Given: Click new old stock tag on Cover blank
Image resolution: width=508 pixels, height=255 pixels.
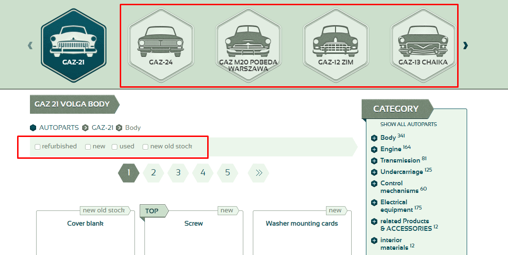Looking at the screenshot, I should (x=105, y=210).
